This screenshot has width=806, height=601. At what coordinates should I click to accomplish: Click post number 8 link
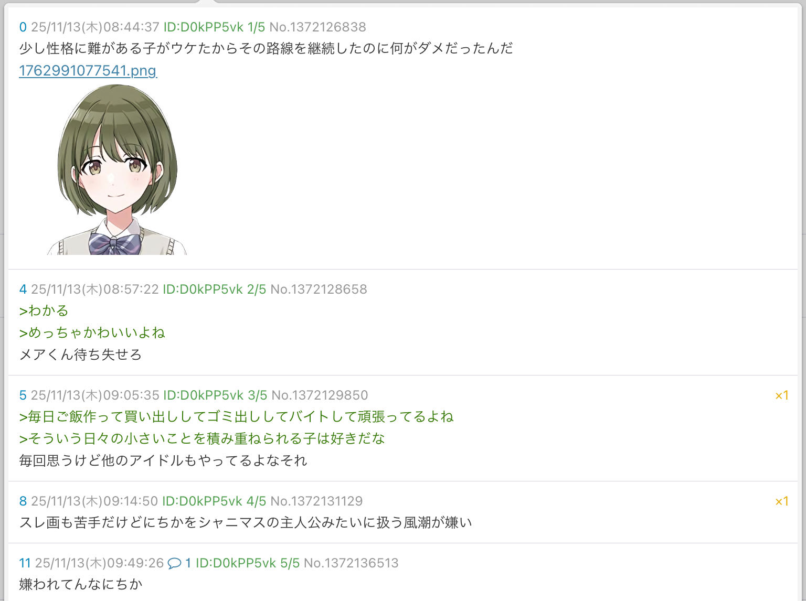tap(23, 501)
